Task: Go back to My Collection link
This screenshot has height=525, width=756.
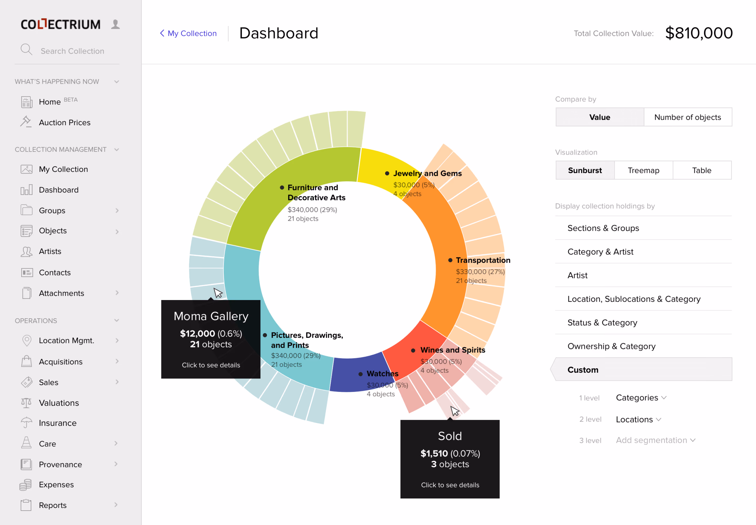Action: coord(188,33)
